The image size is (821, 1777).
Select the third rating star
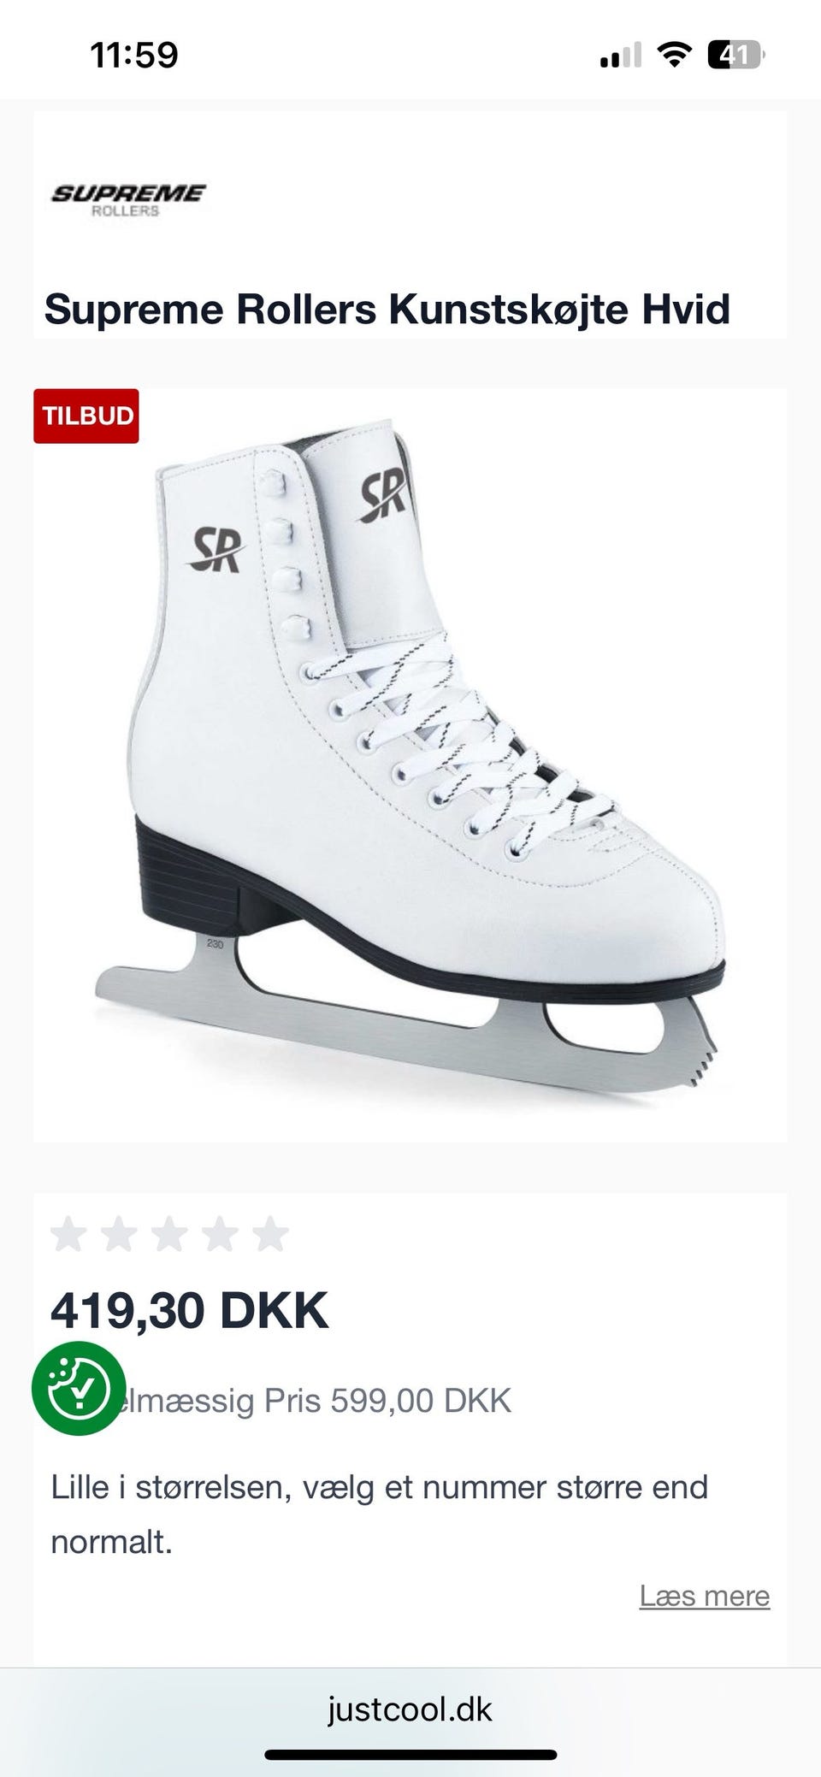pyautogui.click(x=169, y=1234)
